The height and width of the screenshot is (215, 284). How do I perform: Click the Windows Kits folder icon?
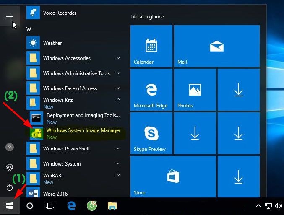(33, 103)
